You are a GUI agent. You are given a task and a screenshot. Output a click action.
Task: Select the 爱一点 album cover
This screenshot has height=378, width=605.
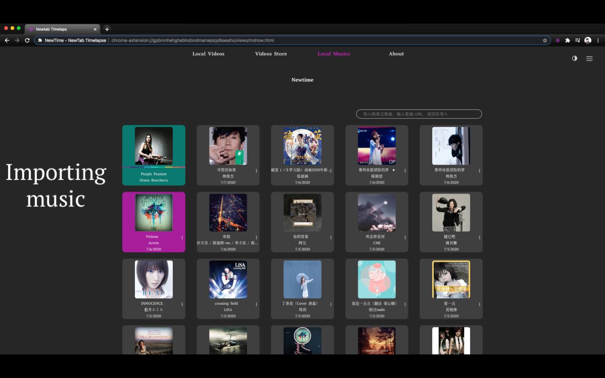coord(451,279)
